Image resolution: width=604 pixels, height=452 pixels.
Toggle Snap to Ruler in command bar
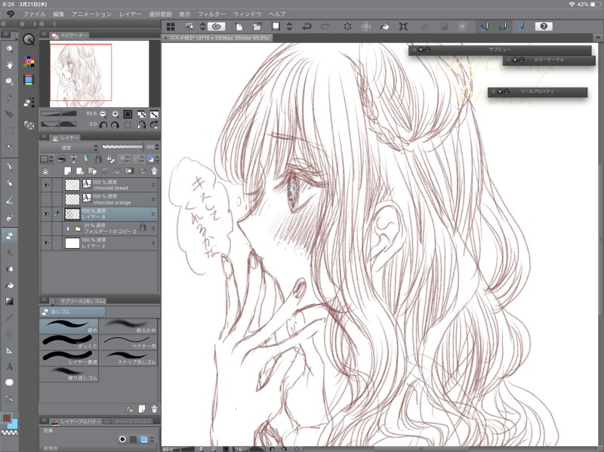click(484, 26)
